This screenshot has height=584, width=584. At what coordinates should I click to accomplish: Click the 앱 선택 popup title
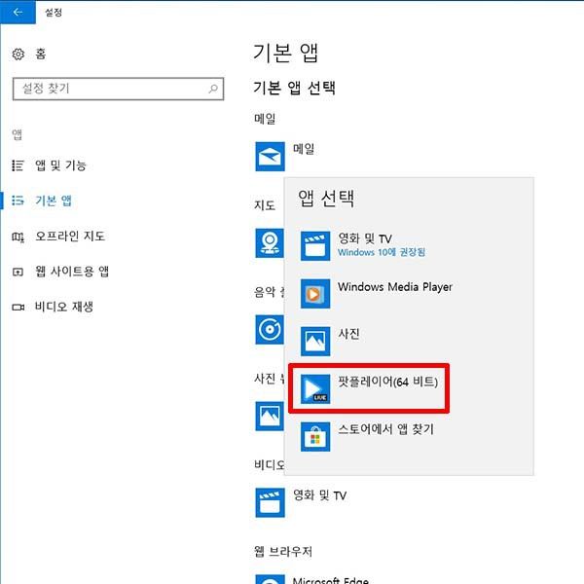pos(326,198)
